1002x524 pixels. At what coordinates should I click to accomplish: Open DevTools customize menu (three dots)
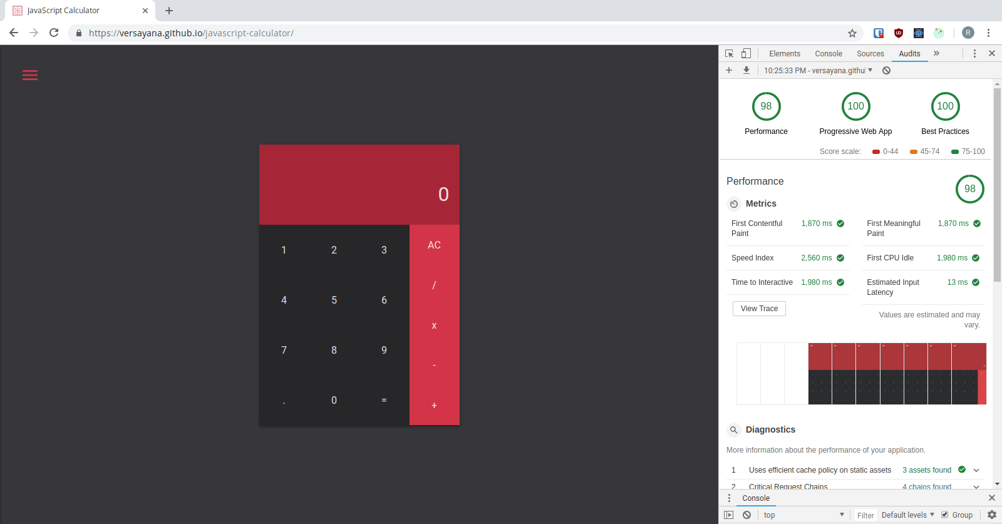974,54
